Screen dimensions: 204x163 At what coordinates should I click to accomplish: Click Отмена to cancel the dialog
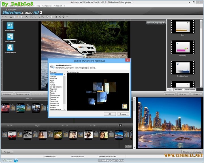point(123,114)
